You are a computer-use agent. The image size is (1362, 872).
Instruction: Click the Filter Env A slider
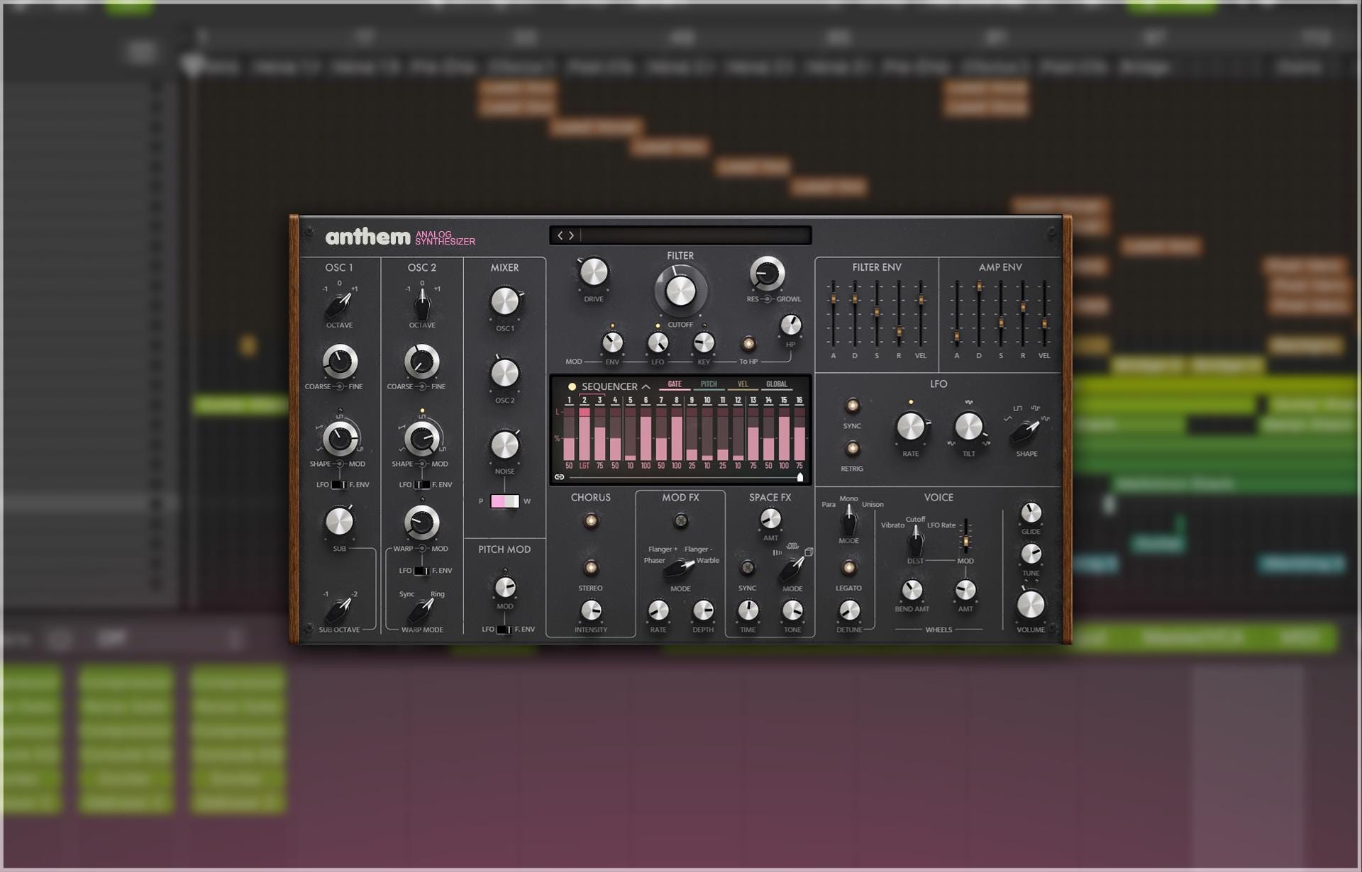tap(834, 300)
